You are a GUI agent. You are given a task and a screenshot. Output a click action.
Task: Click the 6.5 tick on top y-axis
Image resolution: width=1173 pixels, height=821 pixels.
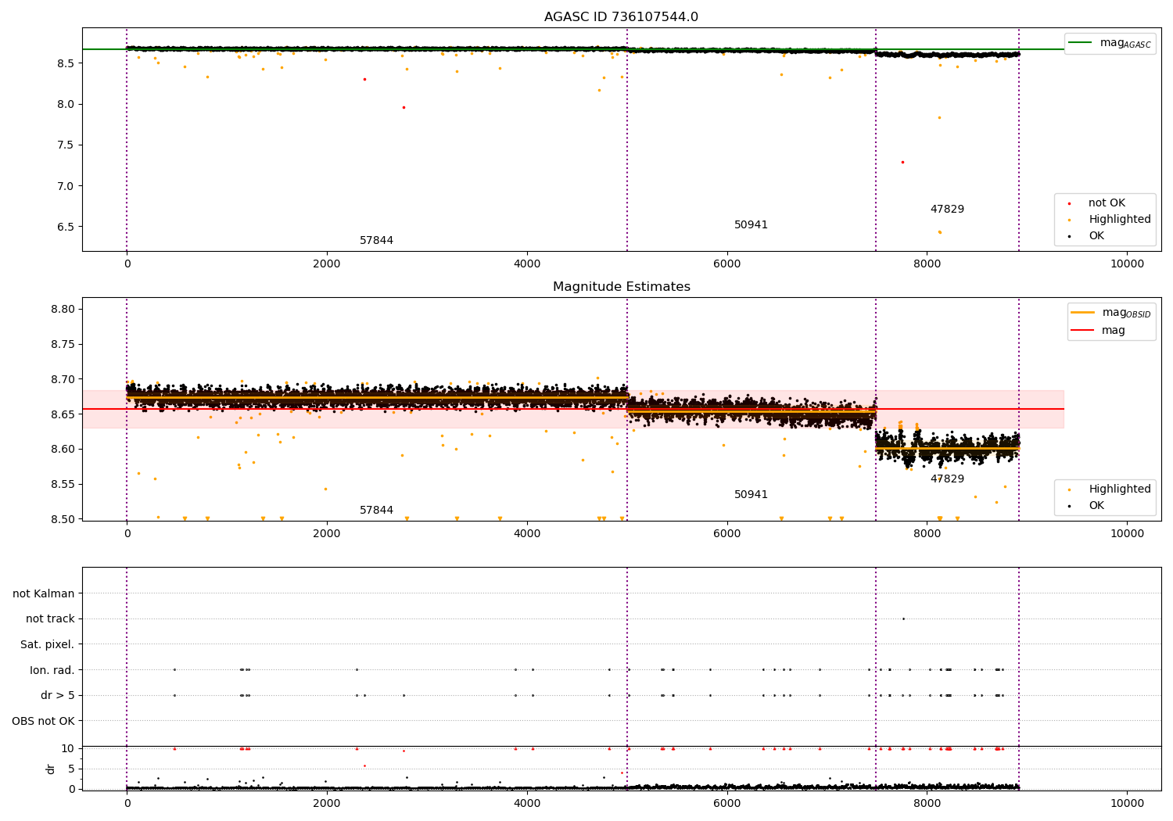click(x=65, y=228)
